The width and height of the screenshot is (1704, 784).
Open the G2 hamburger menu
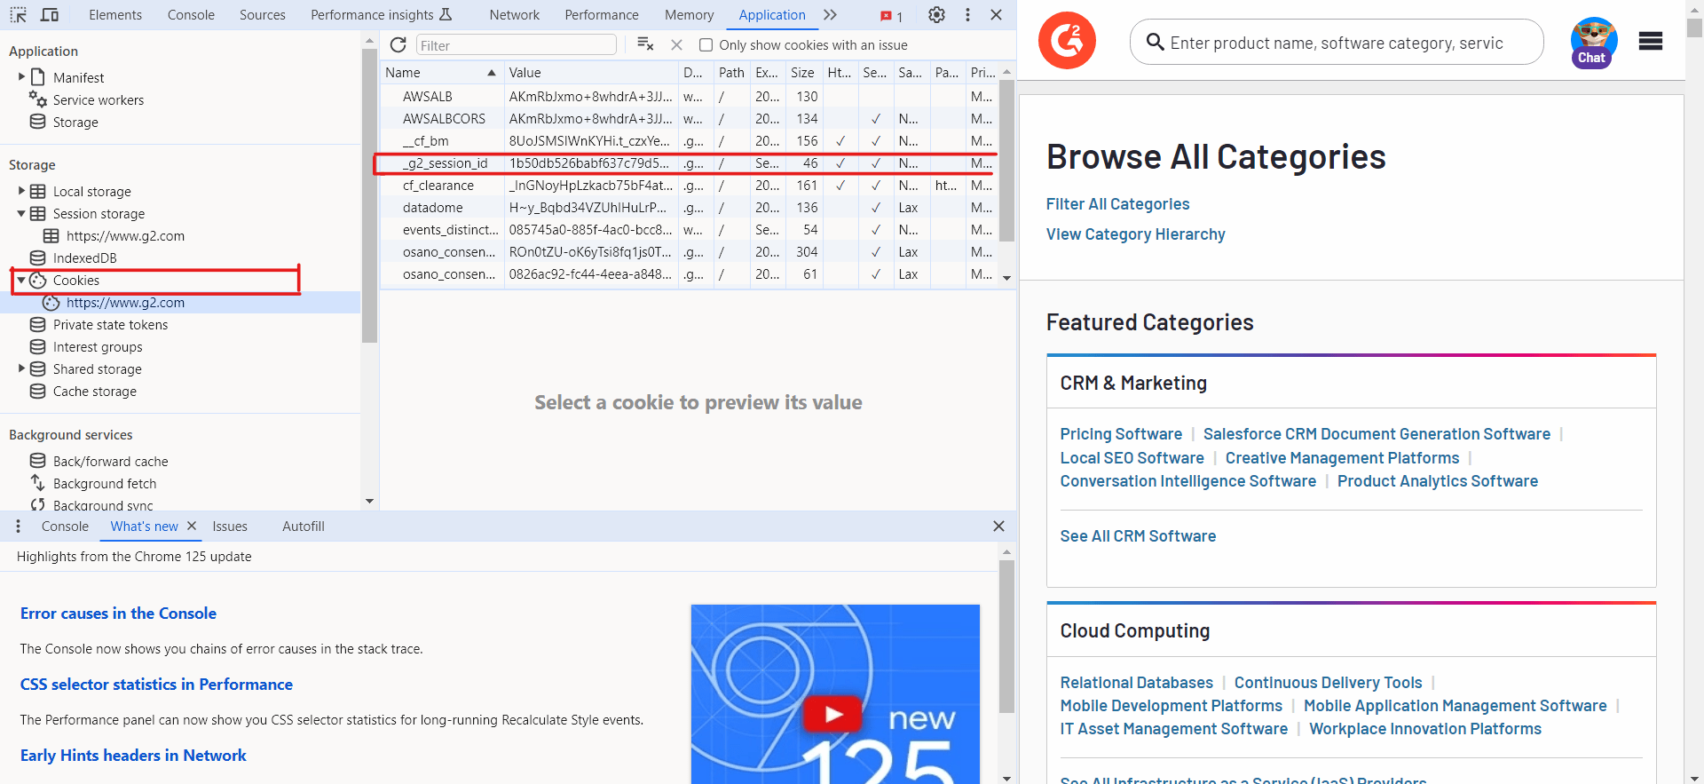1650,41
